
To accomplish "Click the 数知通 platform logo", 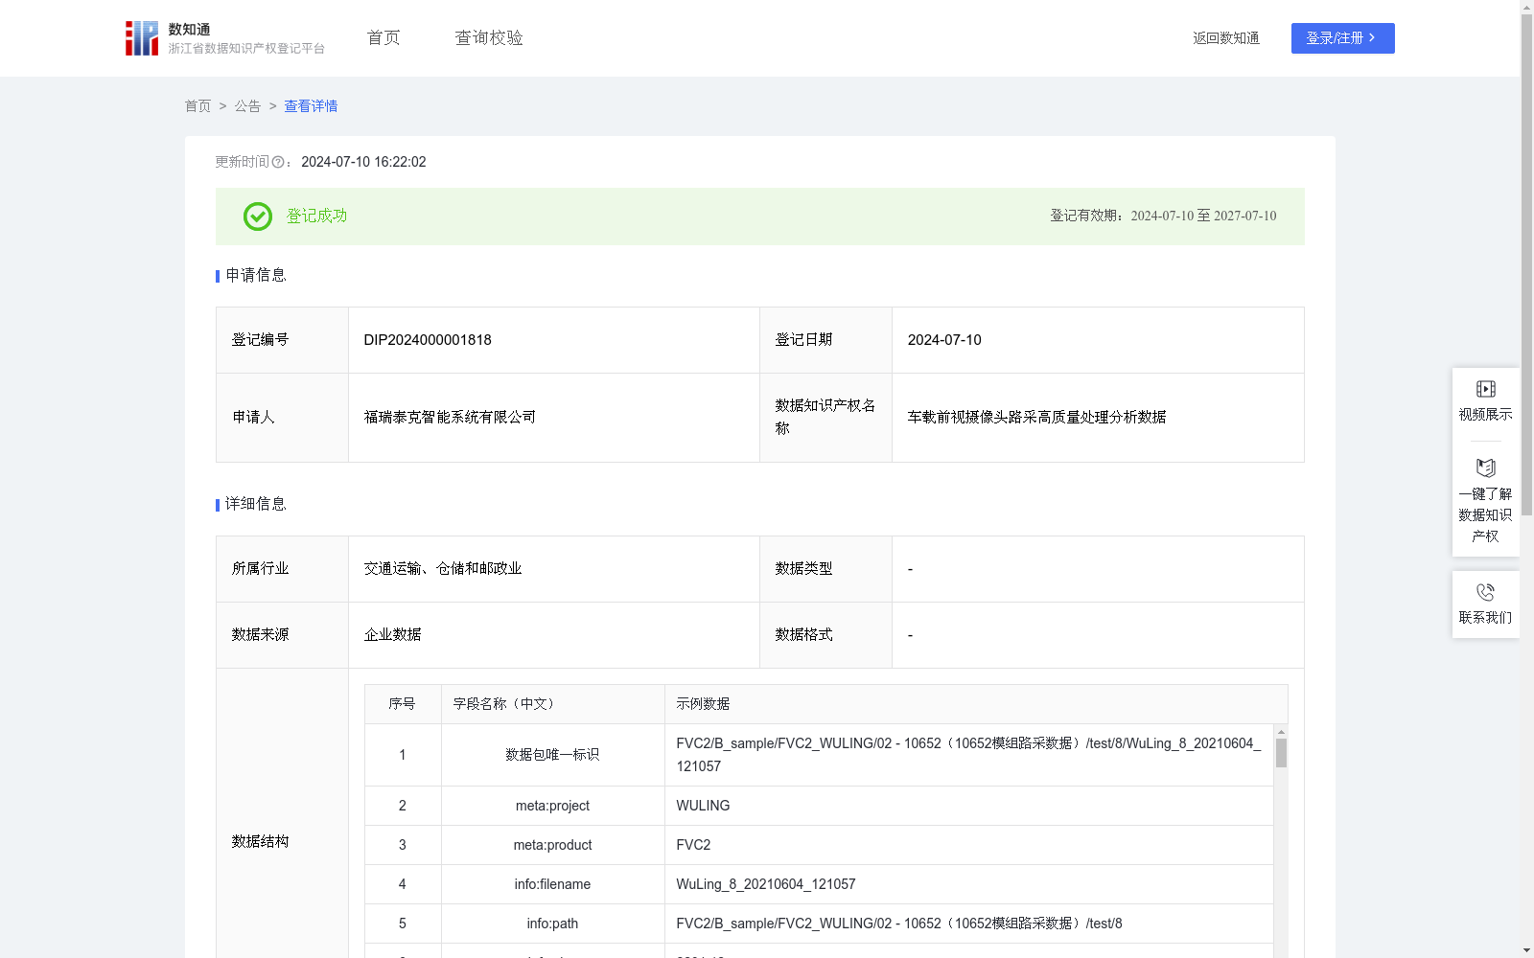I will pyautogui.click(x=225, y=38).
